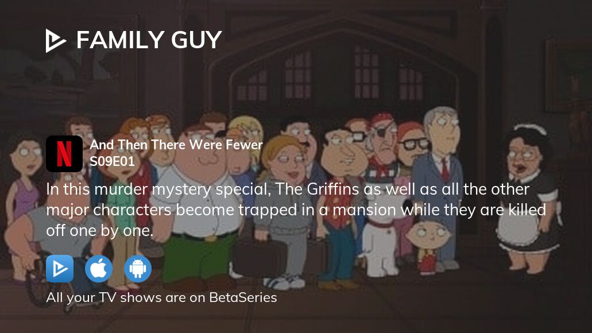Open the Android app icon

coord(138,269)
